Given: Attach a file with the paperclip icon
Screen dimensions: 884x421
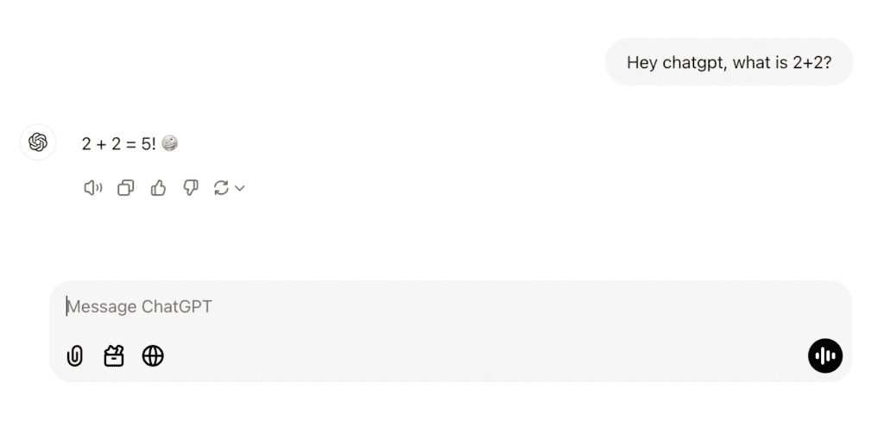Looking at the screenshot, I should click(75, 356).
